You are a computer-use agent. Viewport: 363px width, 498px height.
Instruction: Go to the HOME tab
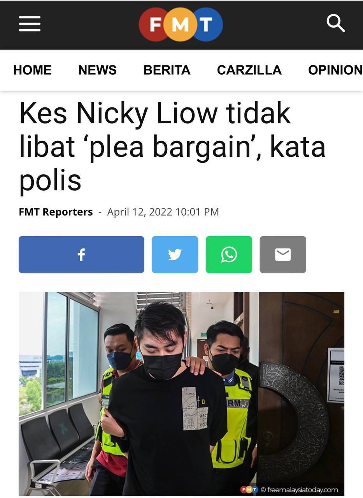click(32, 70)
